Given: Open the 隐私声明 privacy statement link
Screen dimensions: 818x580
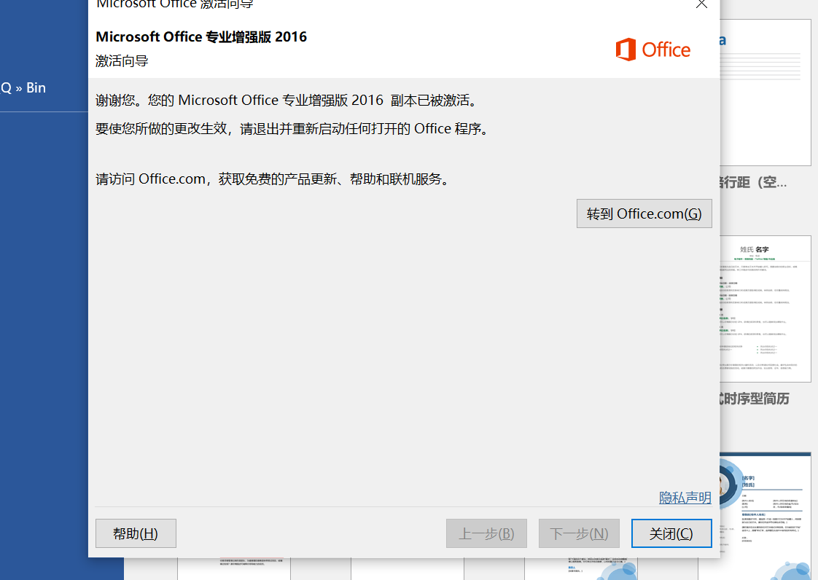Looking at the screenshot, I should 685,497.
